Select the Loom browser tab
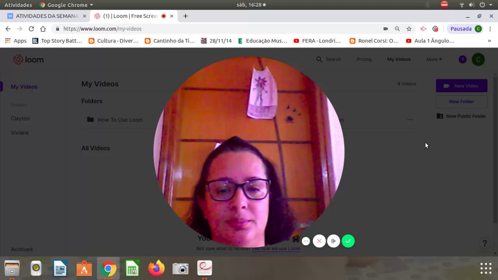Screen dimensions: 498x280 tap(131, 16)
